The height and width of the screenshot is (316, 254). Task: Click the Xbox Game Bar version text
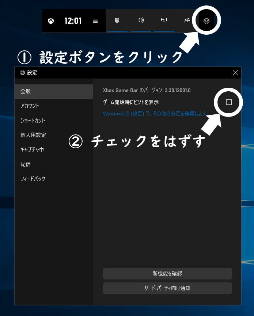[x=147, y=90]
